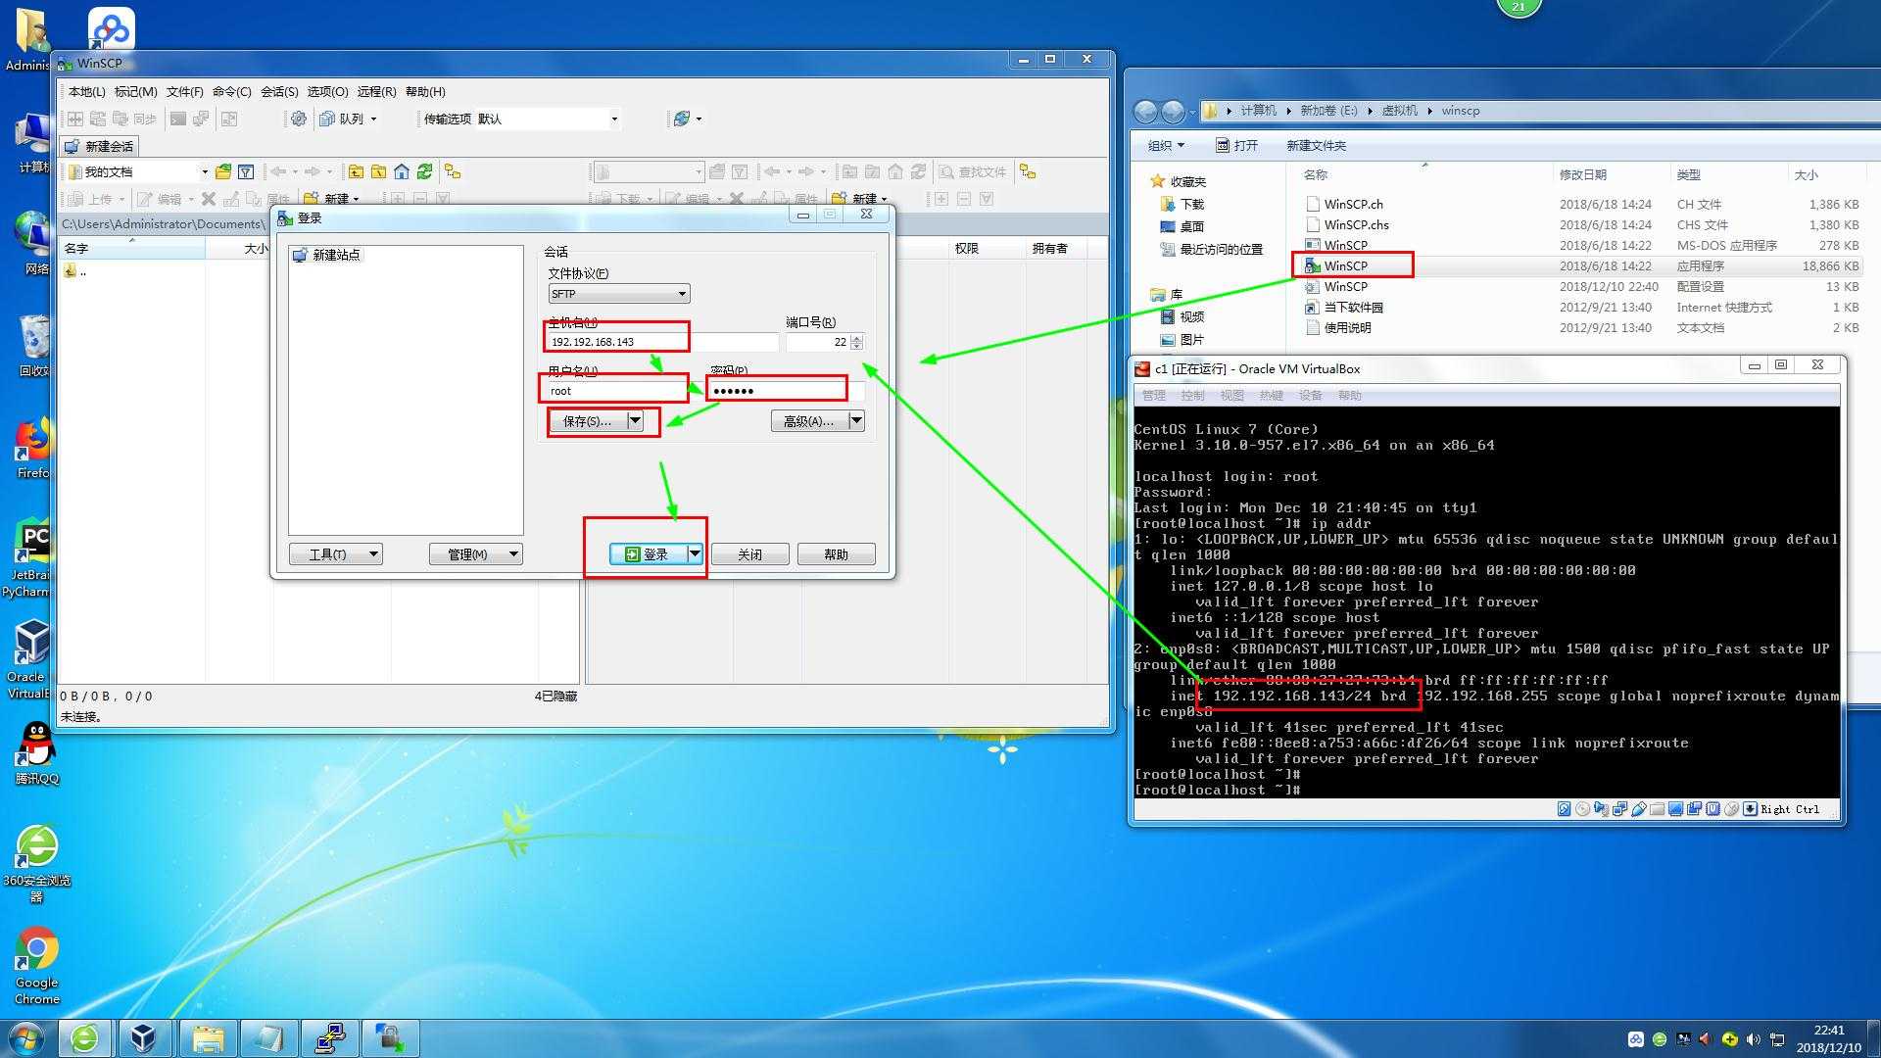
Task: Open the 高级 button dropdown arrow
Action: tap(856, 420)
